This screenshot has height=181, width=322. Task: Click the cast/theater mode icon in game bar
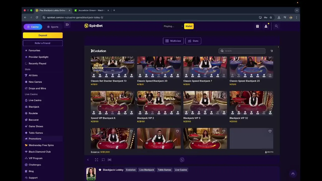pyautogui.click(x=103, y=160)
